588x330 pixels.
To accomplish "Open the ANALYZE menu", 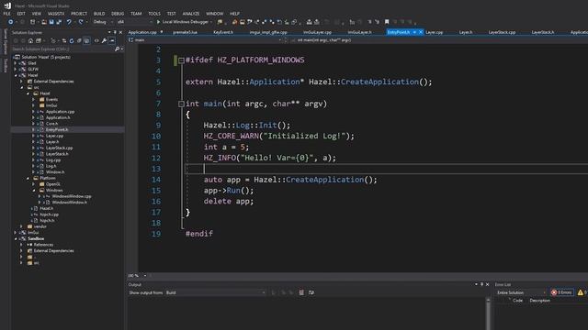I will pos(191,14).
